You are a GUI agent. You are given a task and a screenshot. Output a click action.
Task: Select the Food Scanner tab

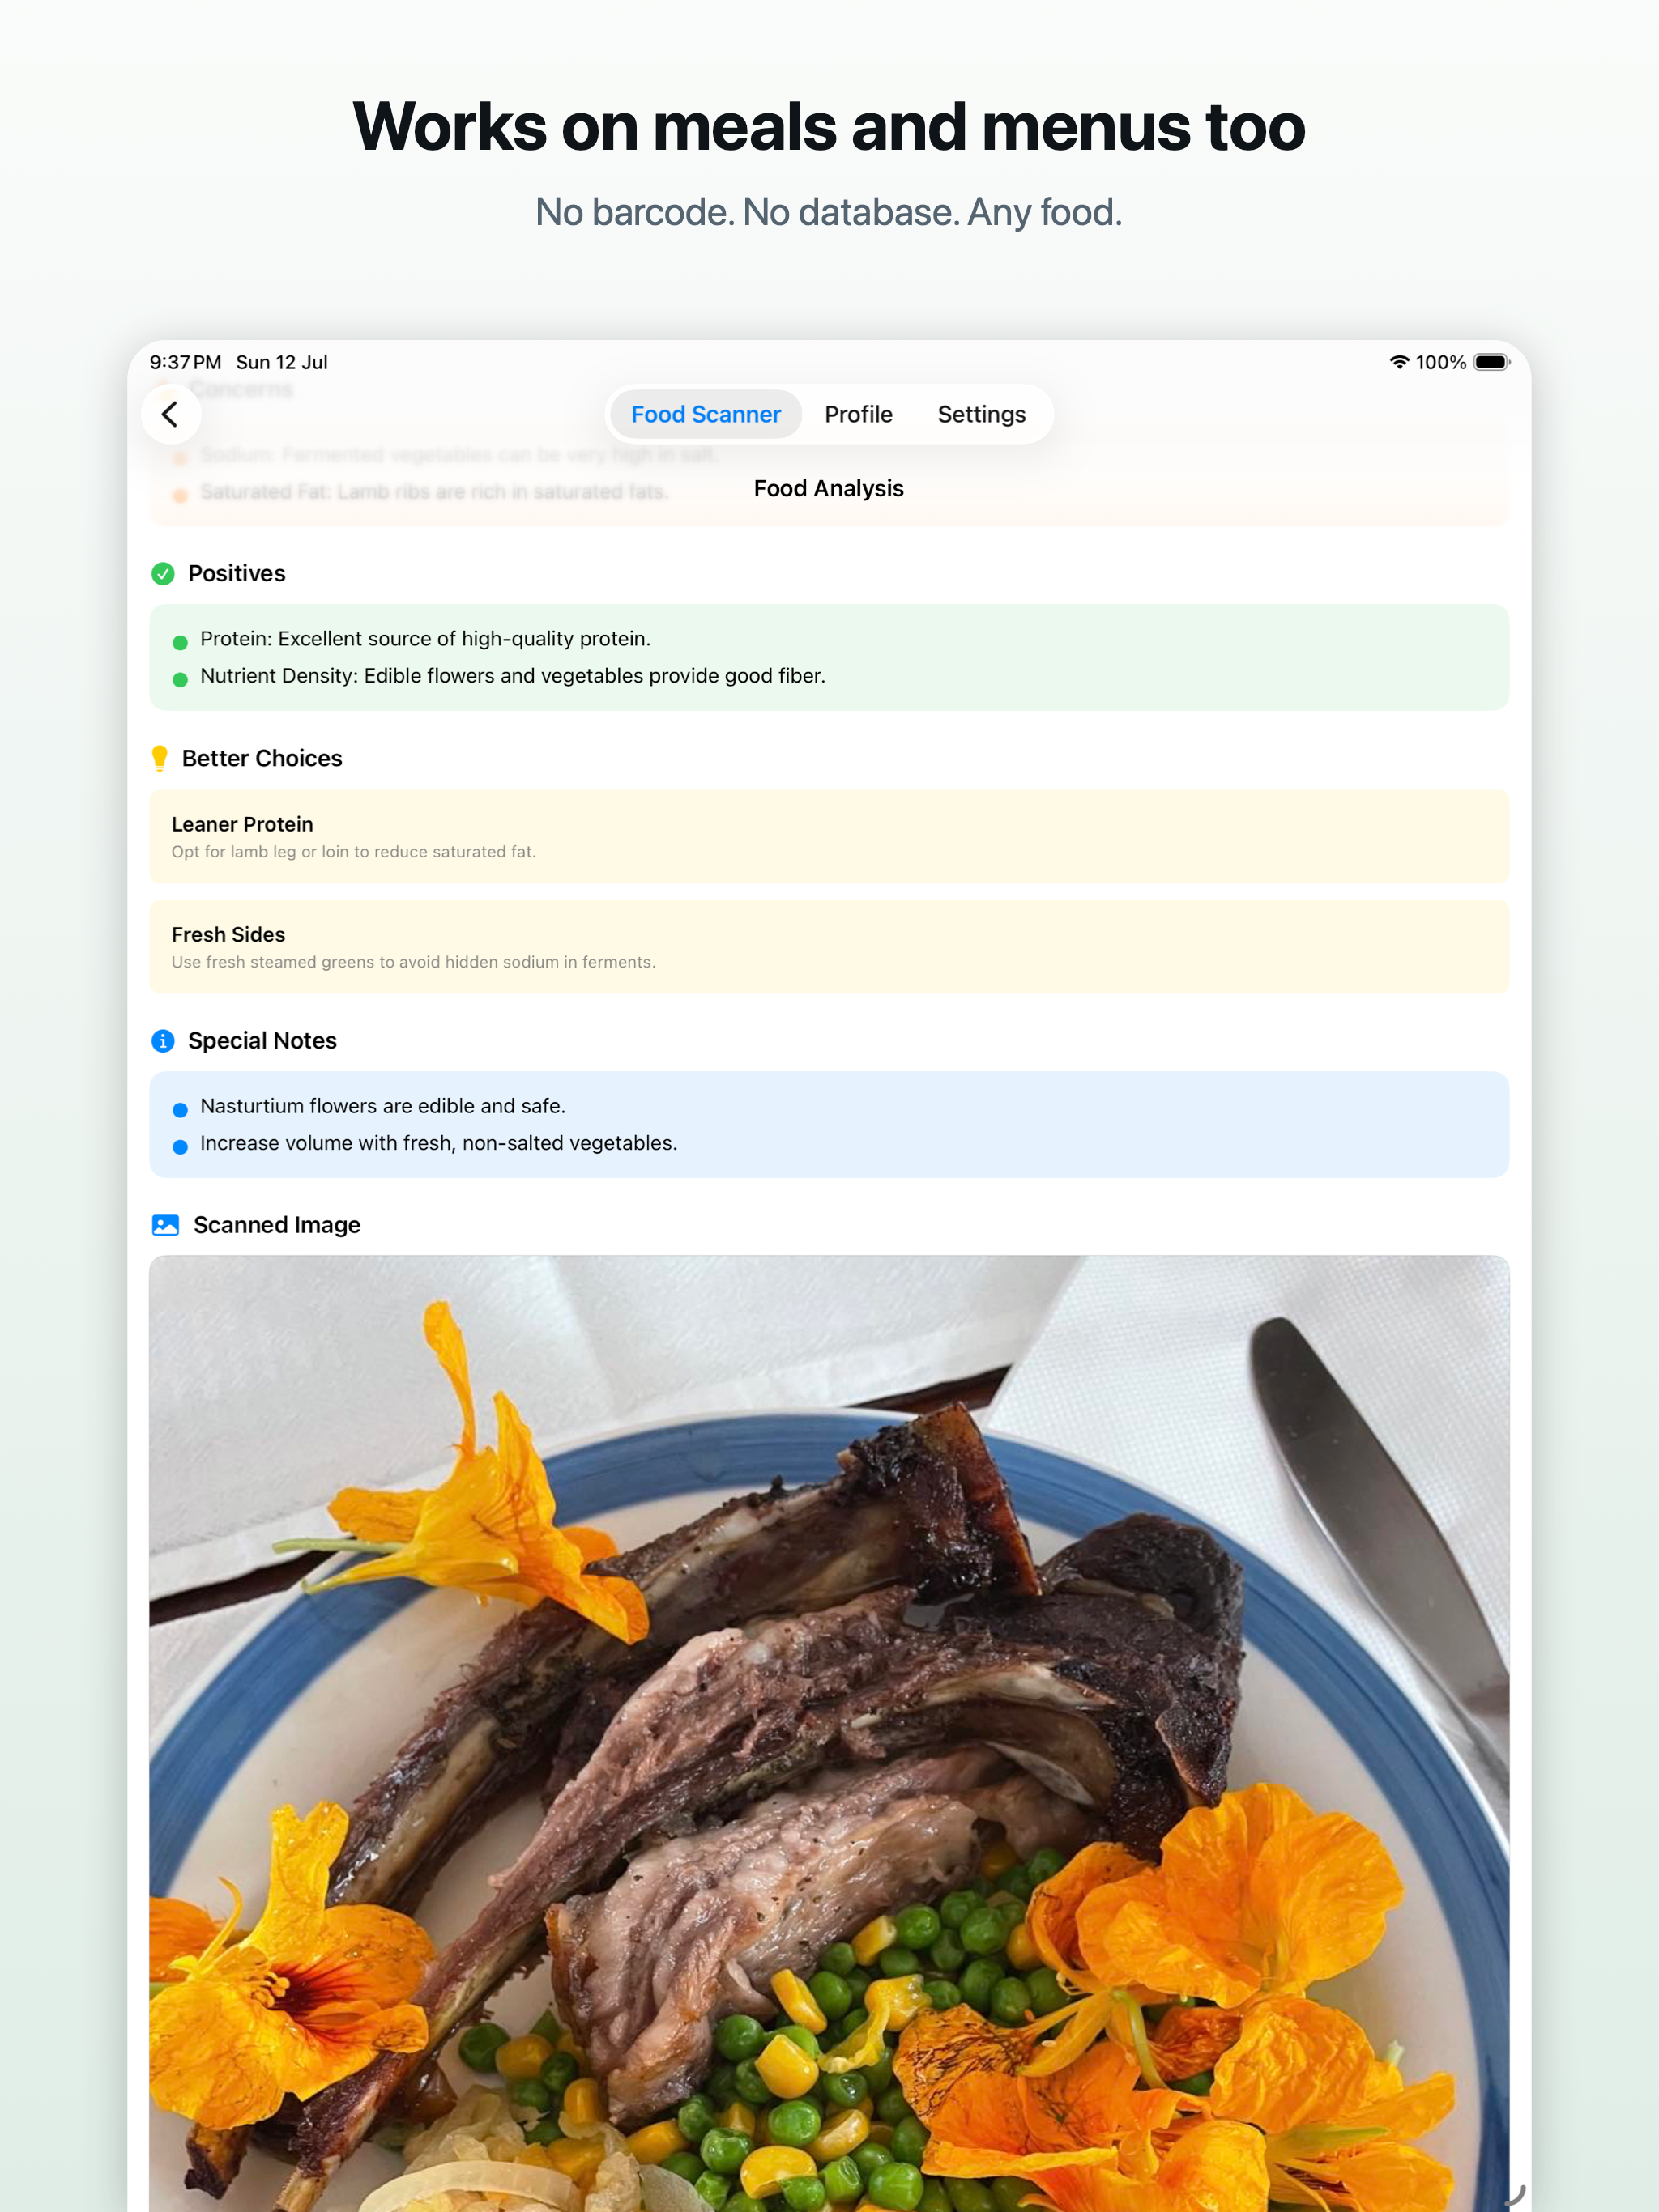706,414
